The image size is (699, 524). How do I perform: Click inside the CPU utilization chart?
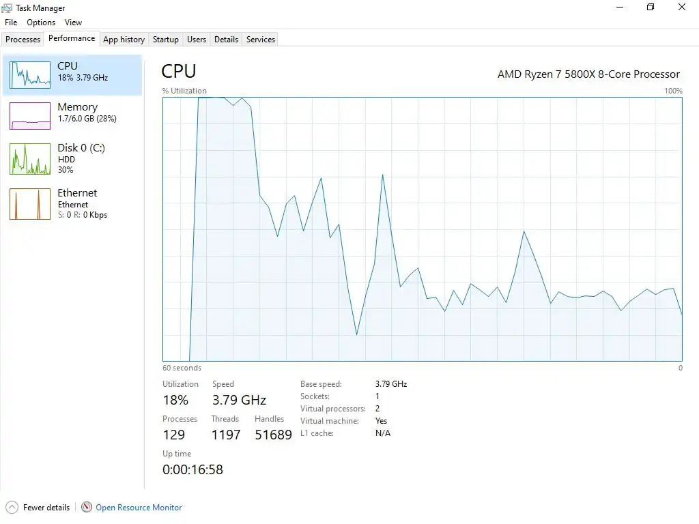(422, 229)
